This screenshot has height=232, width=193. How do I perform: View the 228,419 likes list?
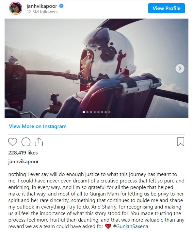[x=23, y=153]
